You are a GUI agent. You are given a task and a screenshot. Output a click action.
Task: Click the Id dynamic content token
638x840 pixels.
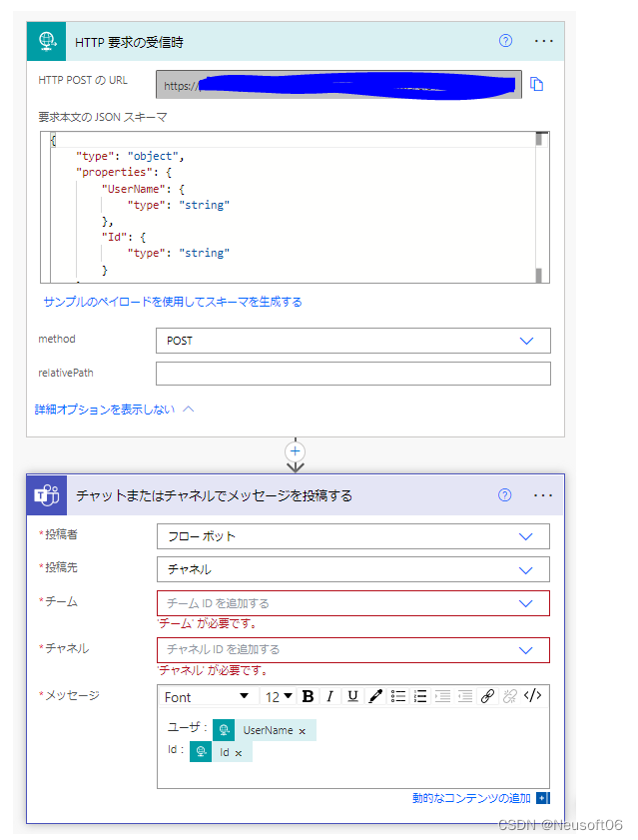pyautogui.click(x=221, y=752)
